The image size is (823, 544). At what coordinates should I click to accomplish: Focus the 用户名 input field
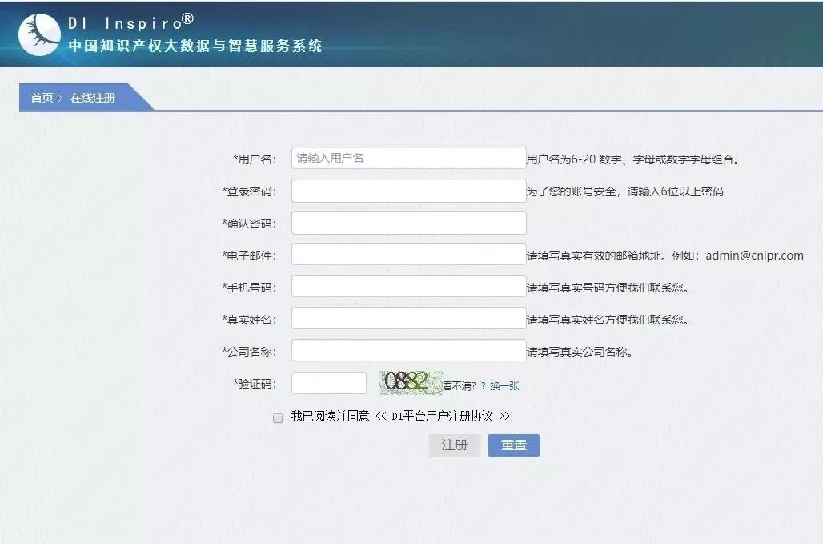409,158
